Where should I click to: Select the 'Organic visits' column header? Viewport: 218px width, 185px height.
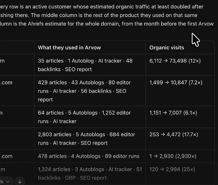point(167,48)
